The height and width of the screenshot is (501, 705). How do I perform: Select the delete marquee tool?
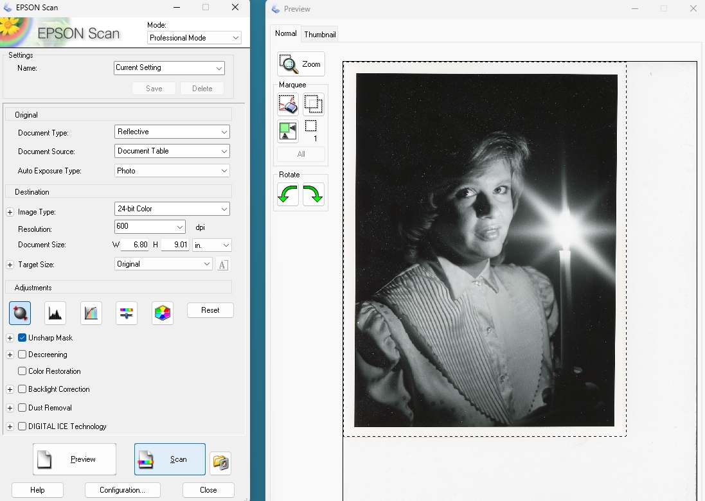(x=287, y=103)
